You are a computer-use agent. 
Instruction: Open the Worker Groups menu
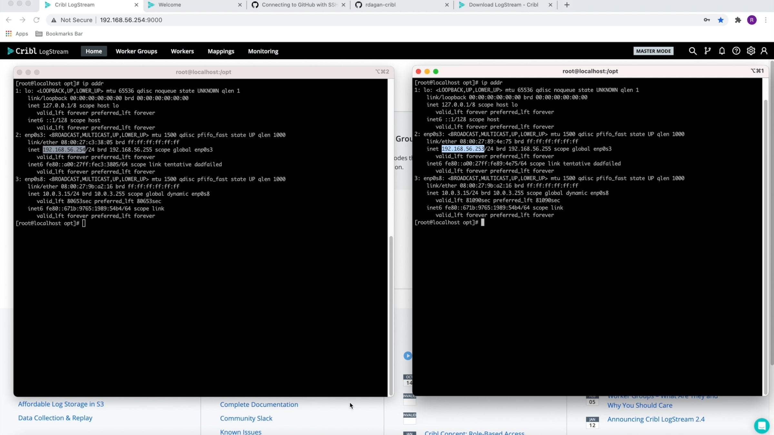136,51
